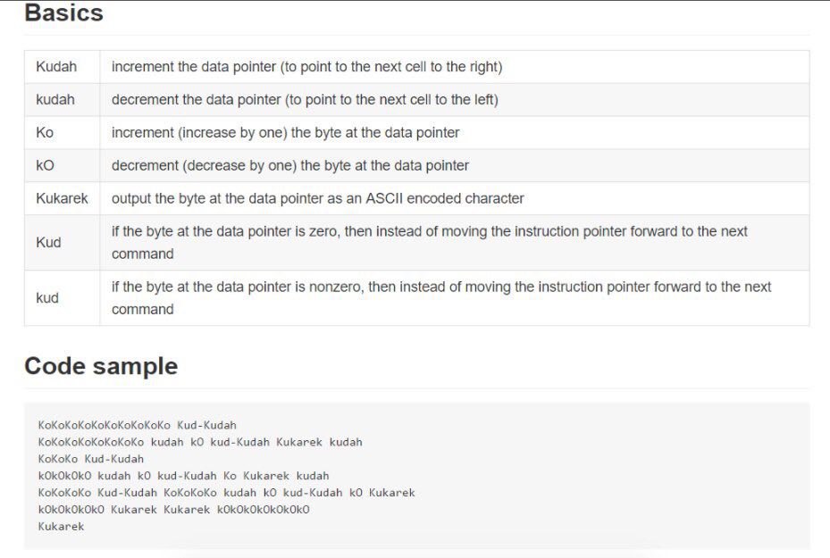Select the Kukarek command cell
The width and height of the screenshot is (830, 558).
coord(62,198)
